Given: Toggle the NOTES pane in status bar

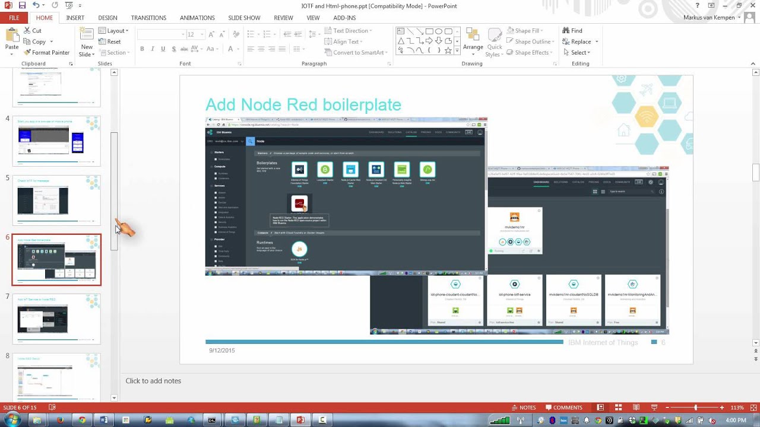Looking at the screenshot, I should pos(523,407).
